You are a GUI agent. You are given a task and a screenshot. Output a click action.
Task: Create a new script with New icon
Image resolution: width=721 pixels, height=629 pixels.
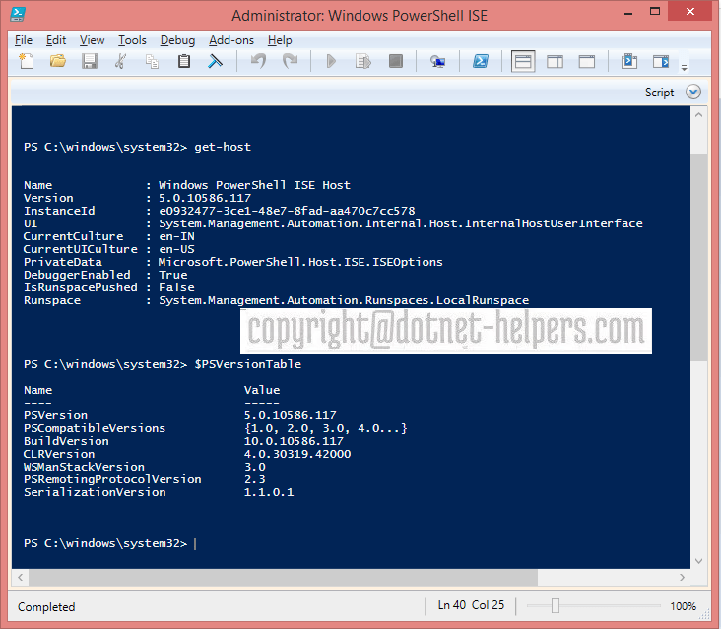pyautogui.click(x=27, y=61)
